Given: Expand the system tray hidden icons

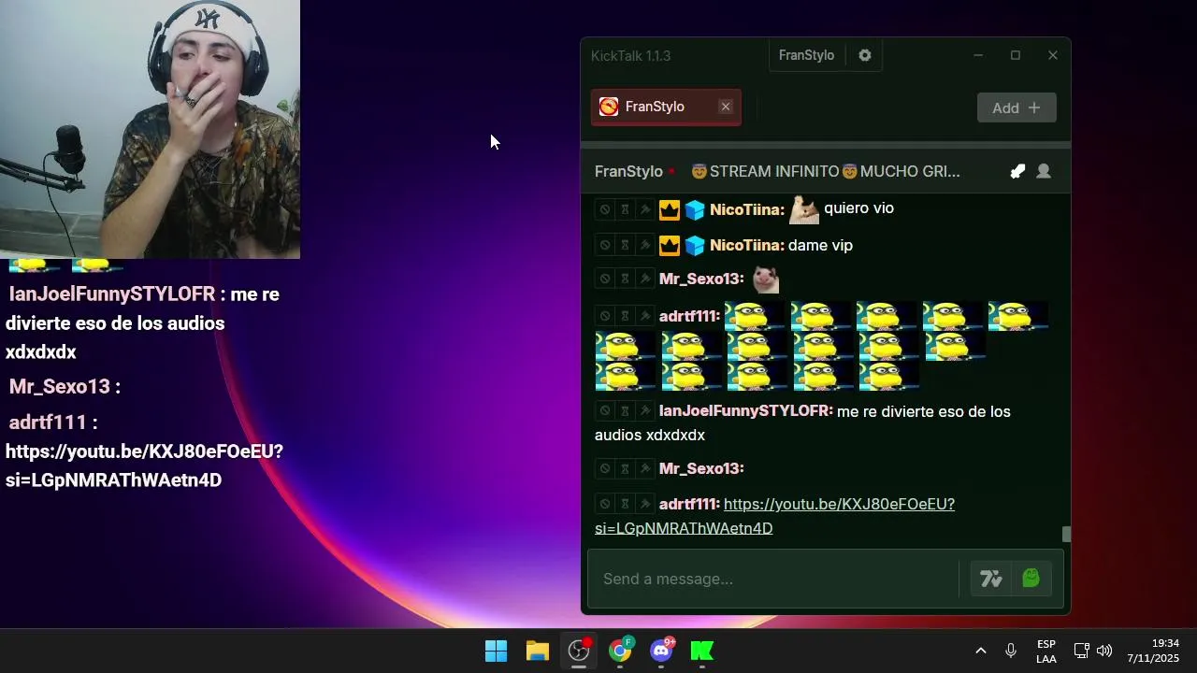Looking at the screenshot, I should point(981,651).
